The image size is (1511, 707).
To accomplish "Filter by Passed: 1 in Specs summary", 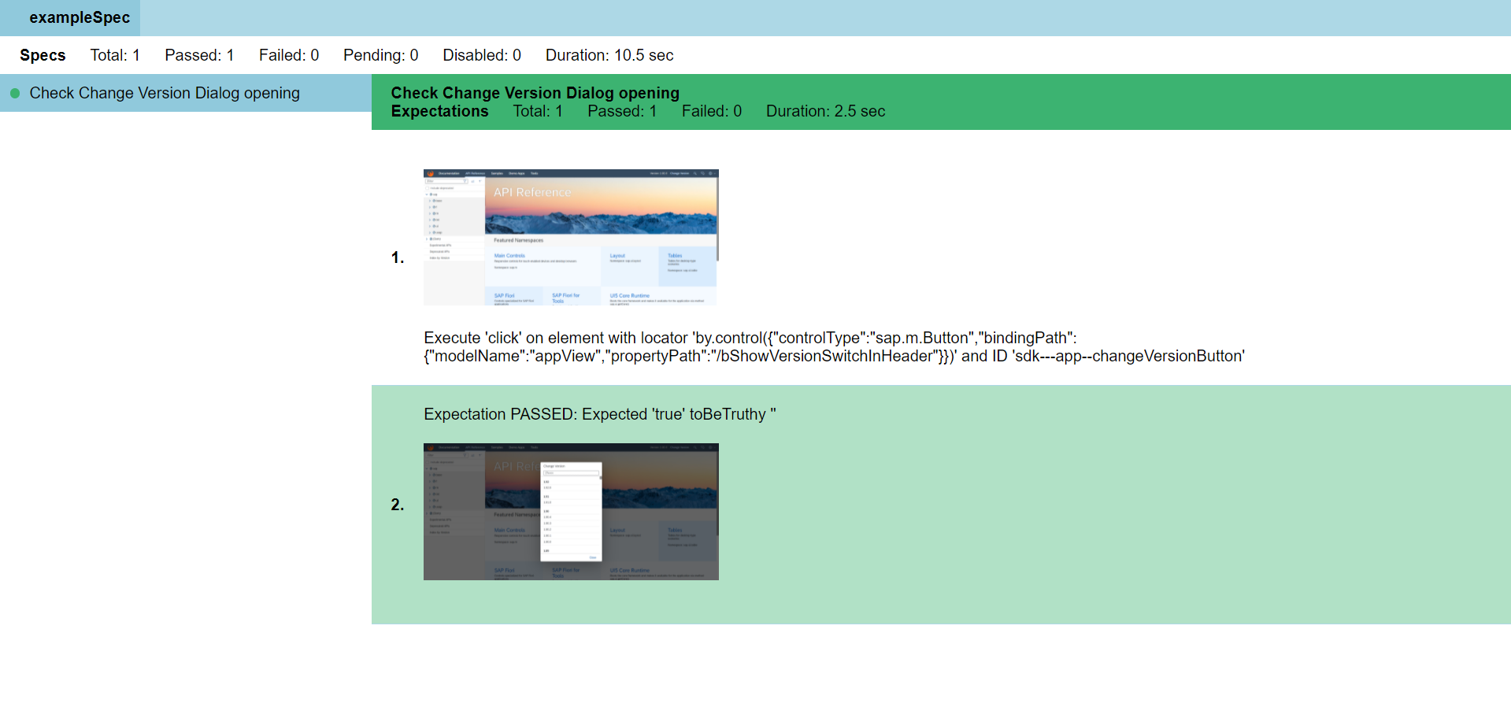I will (x=199, y=55).
